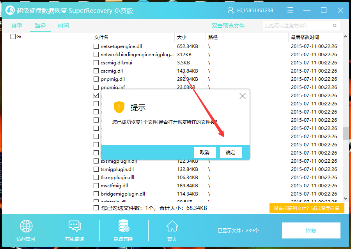Viewport: 351px width, 249px height.
Task: Tick the bridgemigplugin.dll checkbox
Action: coord(96,194)
